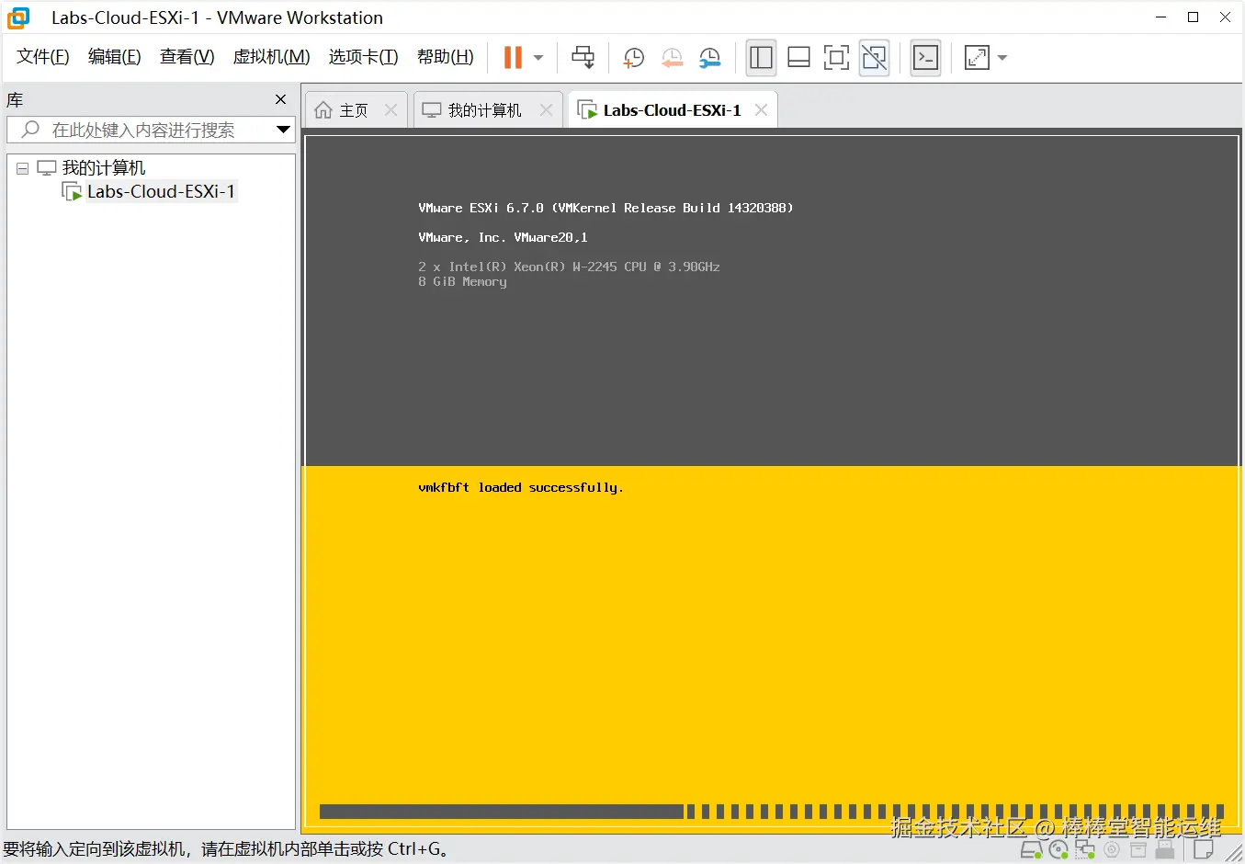Image resolution: width=1245 pixels, height=864 pixels.
Task: Close the 主页 tab
Action: point(390,110)
